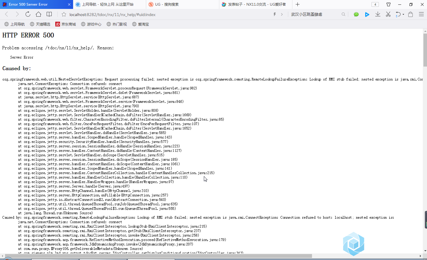This screenshot has height=260, width=427.
Task: Open the browser hamburger main menu
Action: tap(421, 14)
